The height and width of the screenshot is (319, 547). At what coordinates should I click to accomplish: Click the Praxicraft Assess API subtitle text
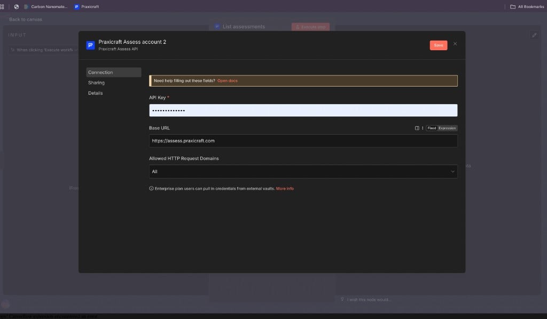(x=118, y=49)
